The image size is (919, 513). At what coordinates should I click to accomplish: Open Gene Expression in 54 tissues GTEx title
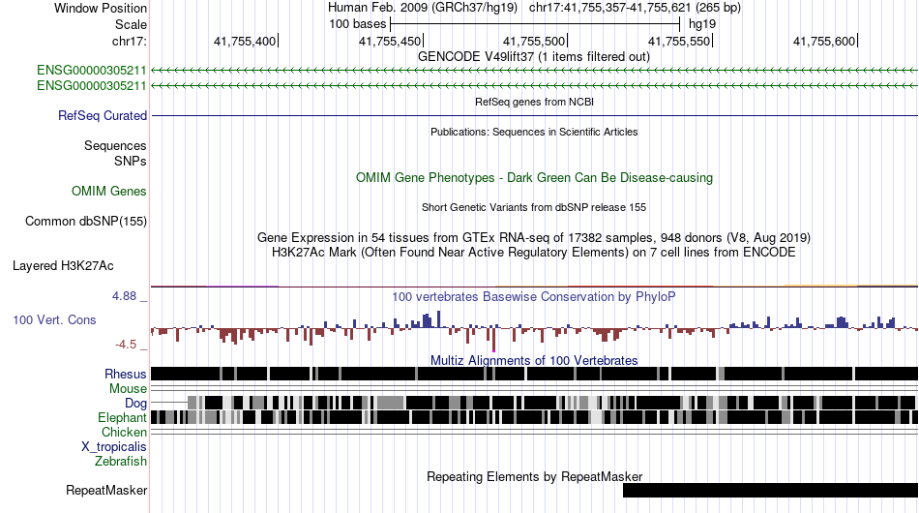coord(534,237)
